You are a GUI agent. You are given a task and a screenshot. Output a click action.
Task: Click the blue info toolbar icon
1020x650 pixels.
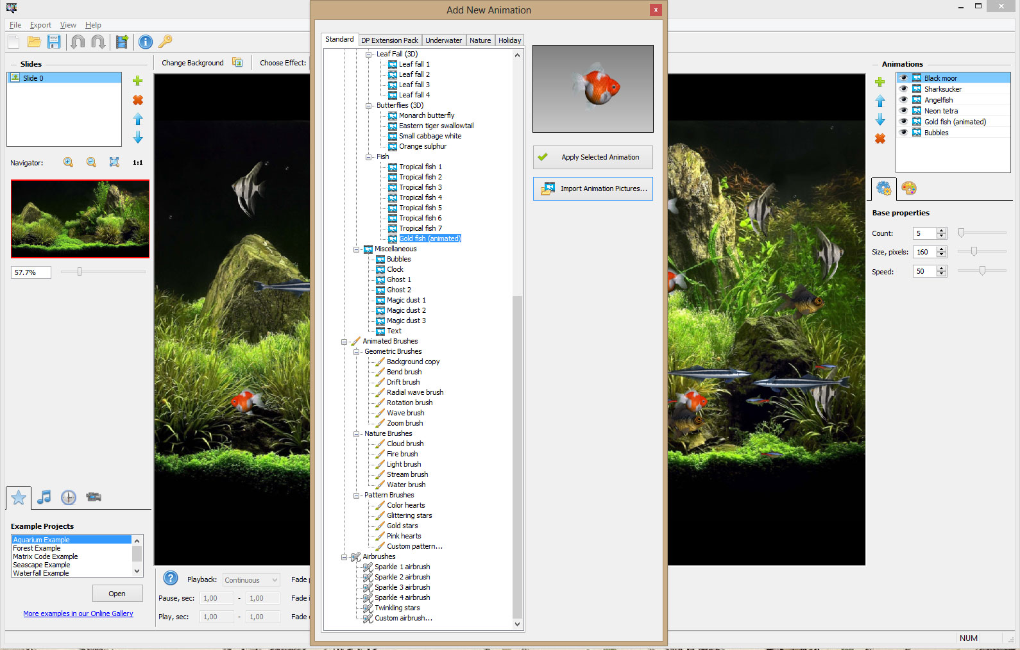pyautogui.click(x=146, y=42)
